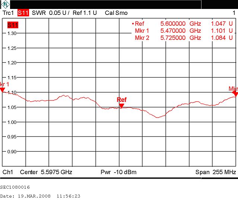This screenshot has height=205, width=238.
Task: Select the Mkr 2 row at 5.725000 GHz
Action: (x=183, y=38)
